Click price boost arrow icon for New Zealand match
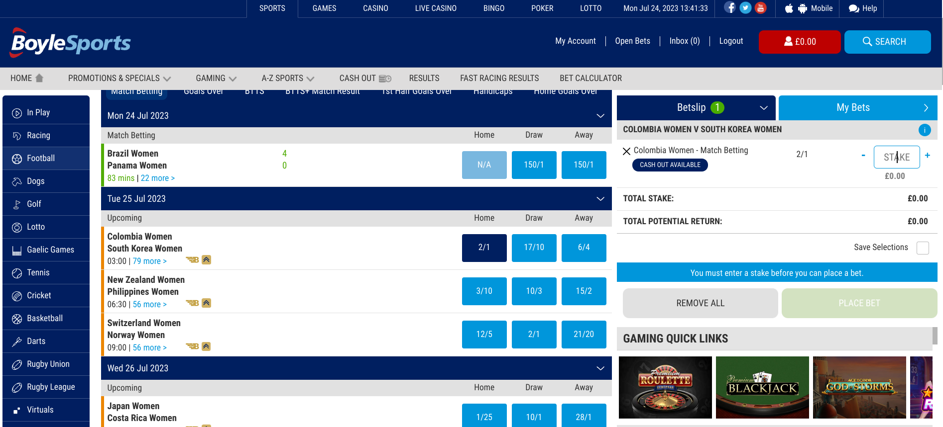This screenshot has height=427, width=943. coord(206,303)
